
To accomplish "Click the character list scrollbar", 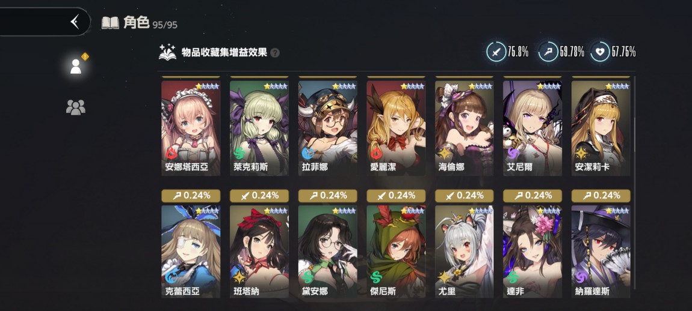I will click(x=634, y=183).
